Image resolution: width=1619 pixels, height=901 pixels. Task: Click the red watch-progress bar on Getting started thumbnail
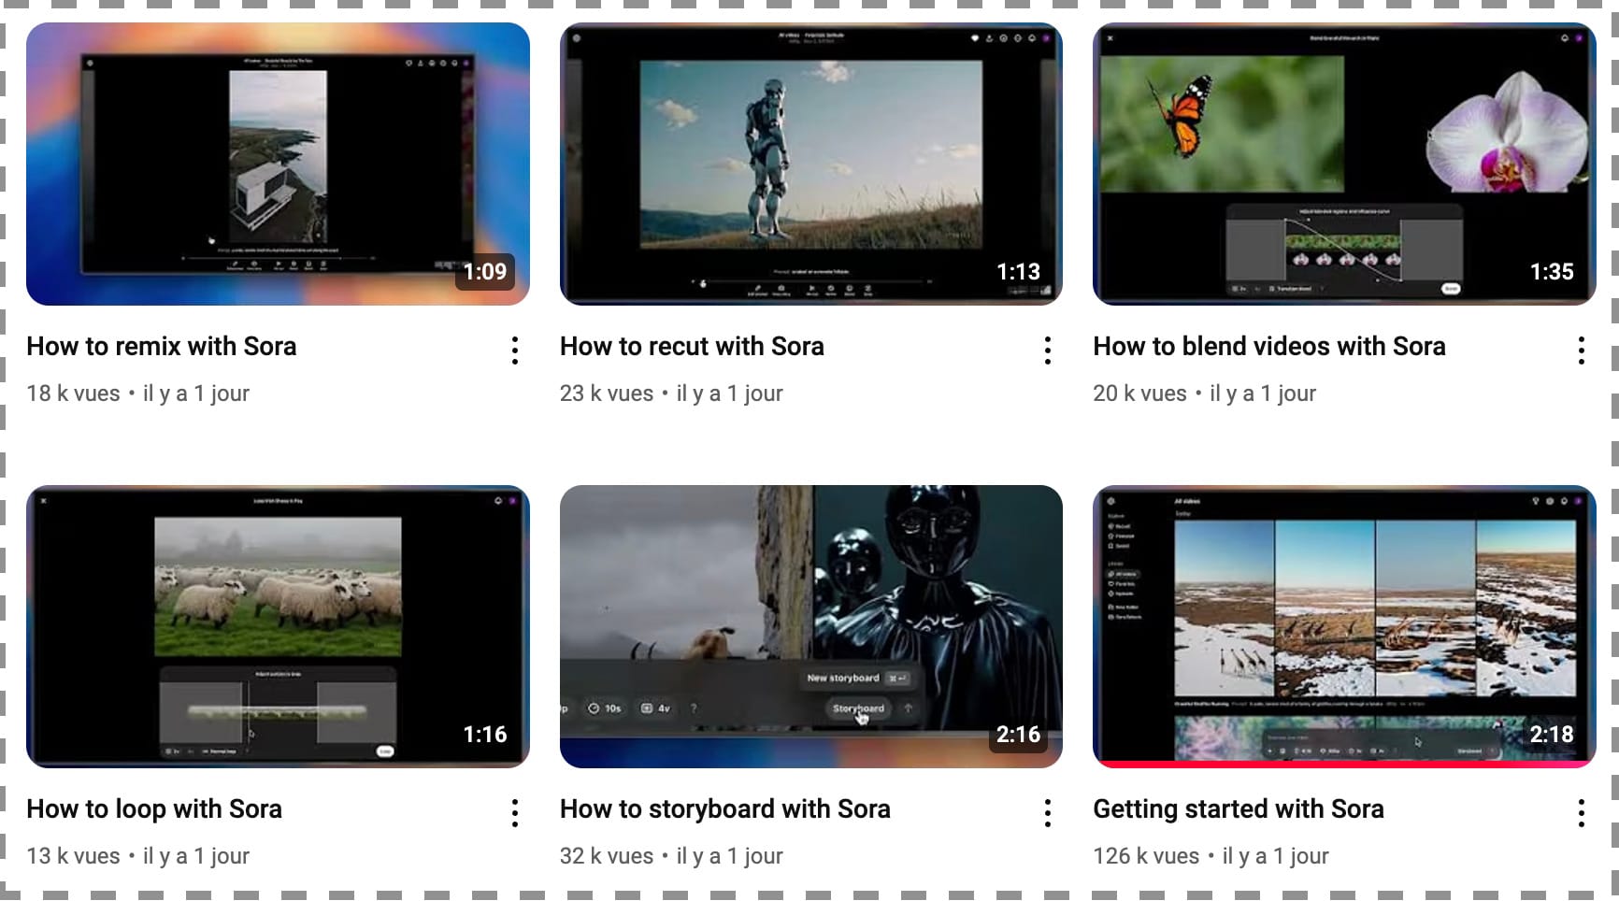[x=1344, y=765]
